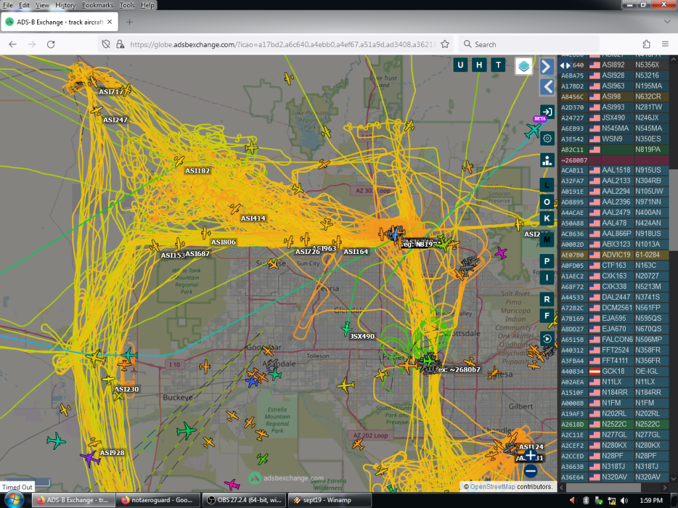Close the ADS-B Exchange tab
The width and height of the screenshot is (678, 508).
point(110,22)
